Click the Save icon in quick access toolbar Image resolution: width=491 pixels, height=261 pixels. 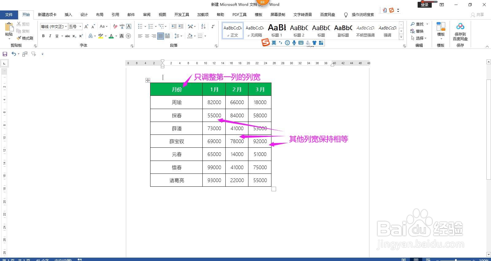point(5,54)
